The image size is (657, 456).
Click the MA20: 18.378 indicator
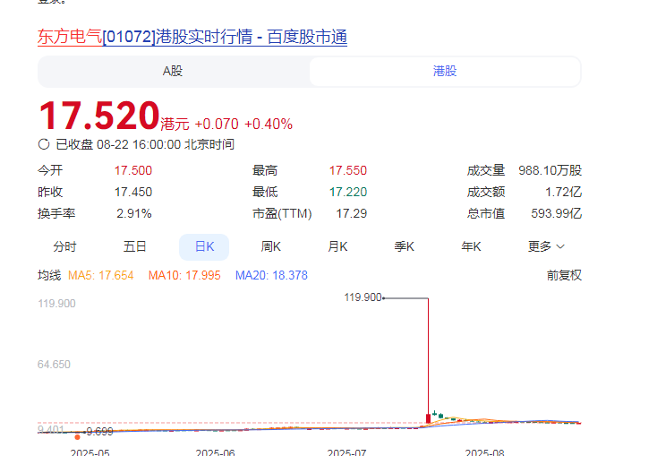(271, 276)
